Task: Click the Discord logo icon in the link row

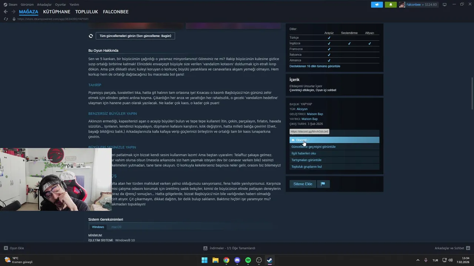Action: coord(293,140)
